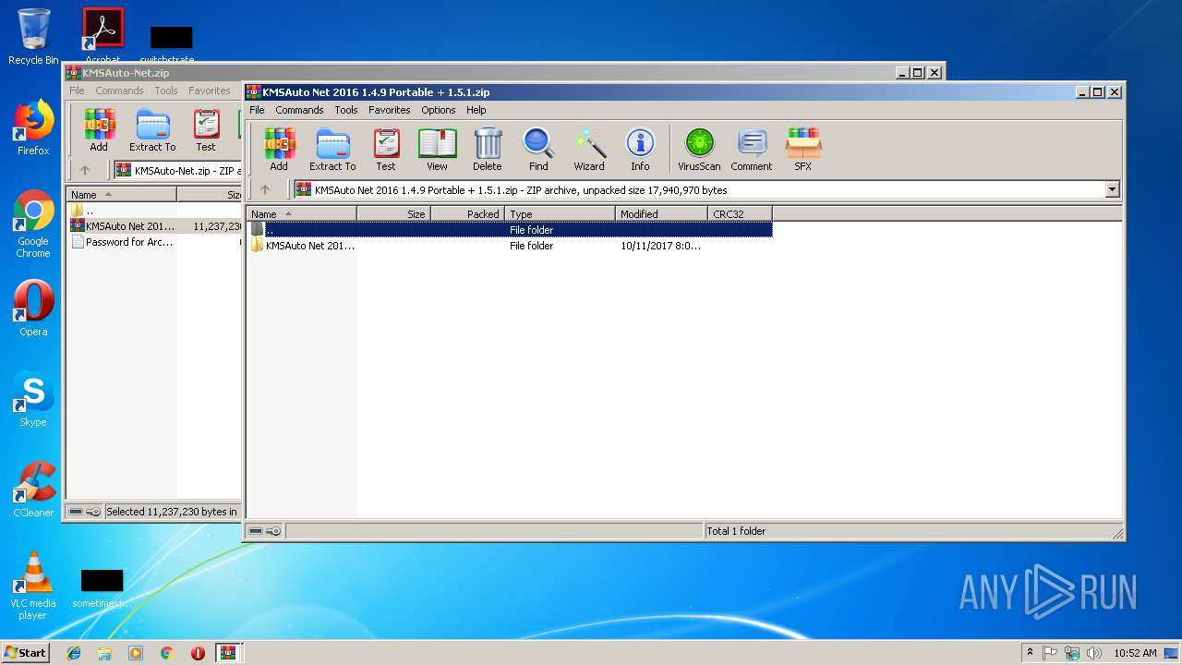Click Extract To in background KMSAuto-Net.zip window
Viewport: 1182px width, 665px height.
(x=152, y=130)
